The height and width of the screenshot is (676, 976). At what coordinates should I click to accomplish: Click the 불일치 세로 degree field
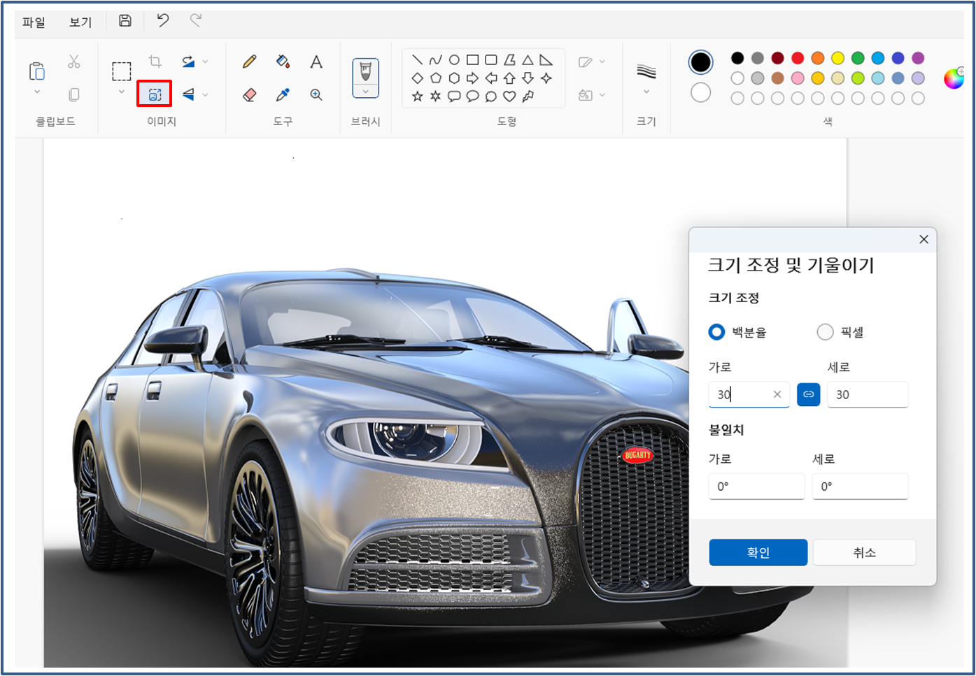860,486
